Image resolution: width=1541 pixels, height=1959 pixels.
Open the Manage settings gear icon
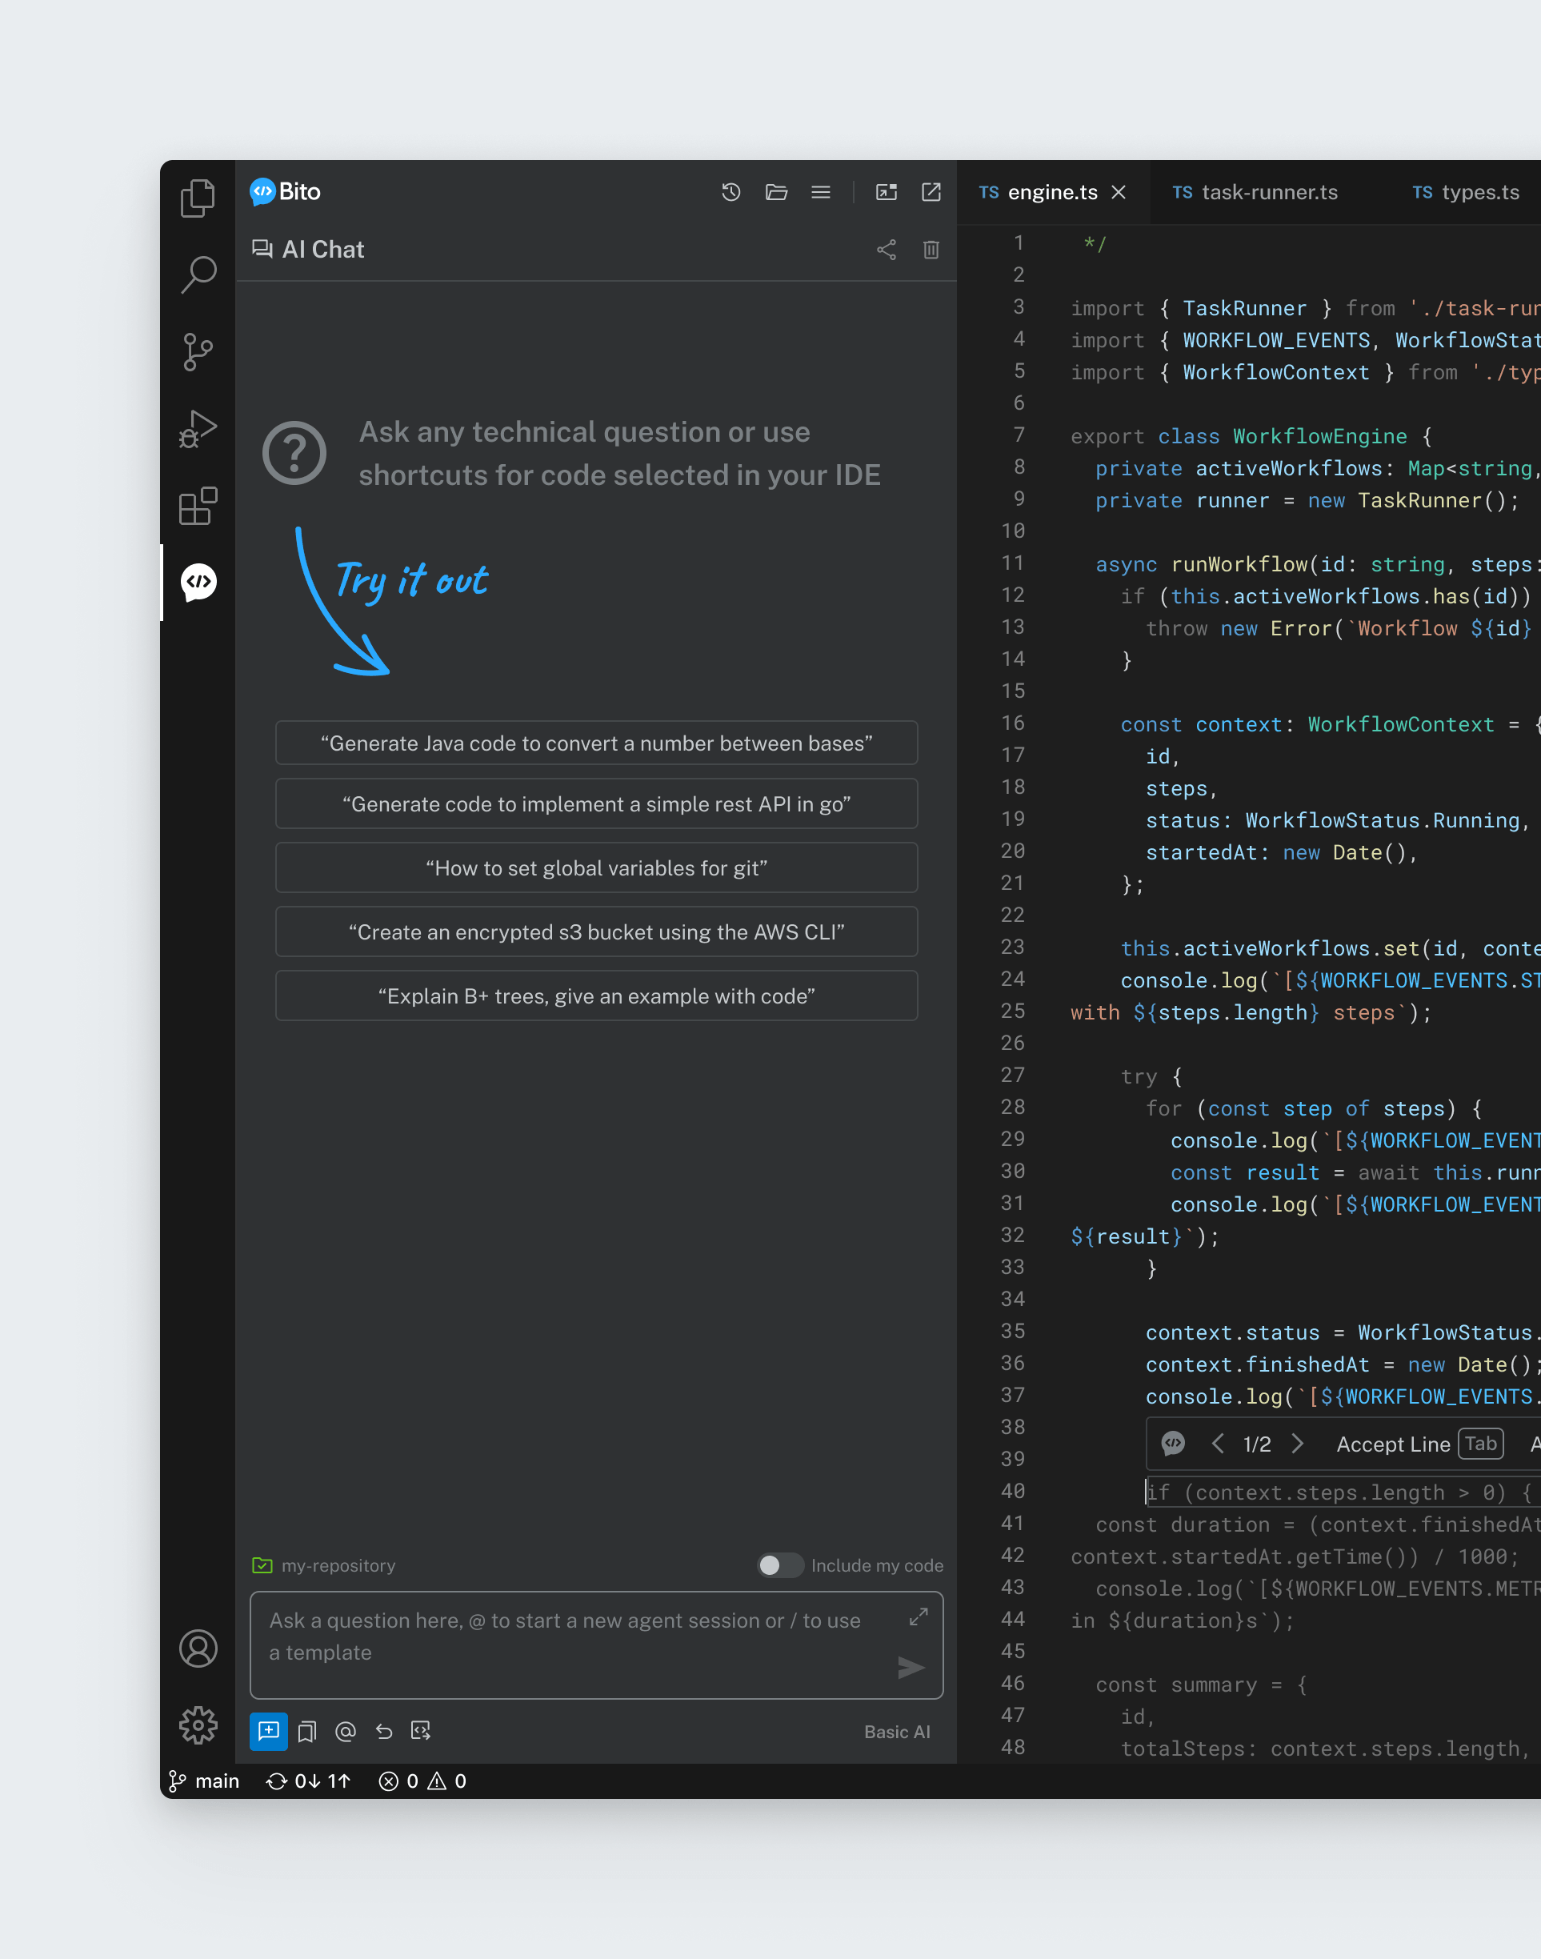(198, 1725)
